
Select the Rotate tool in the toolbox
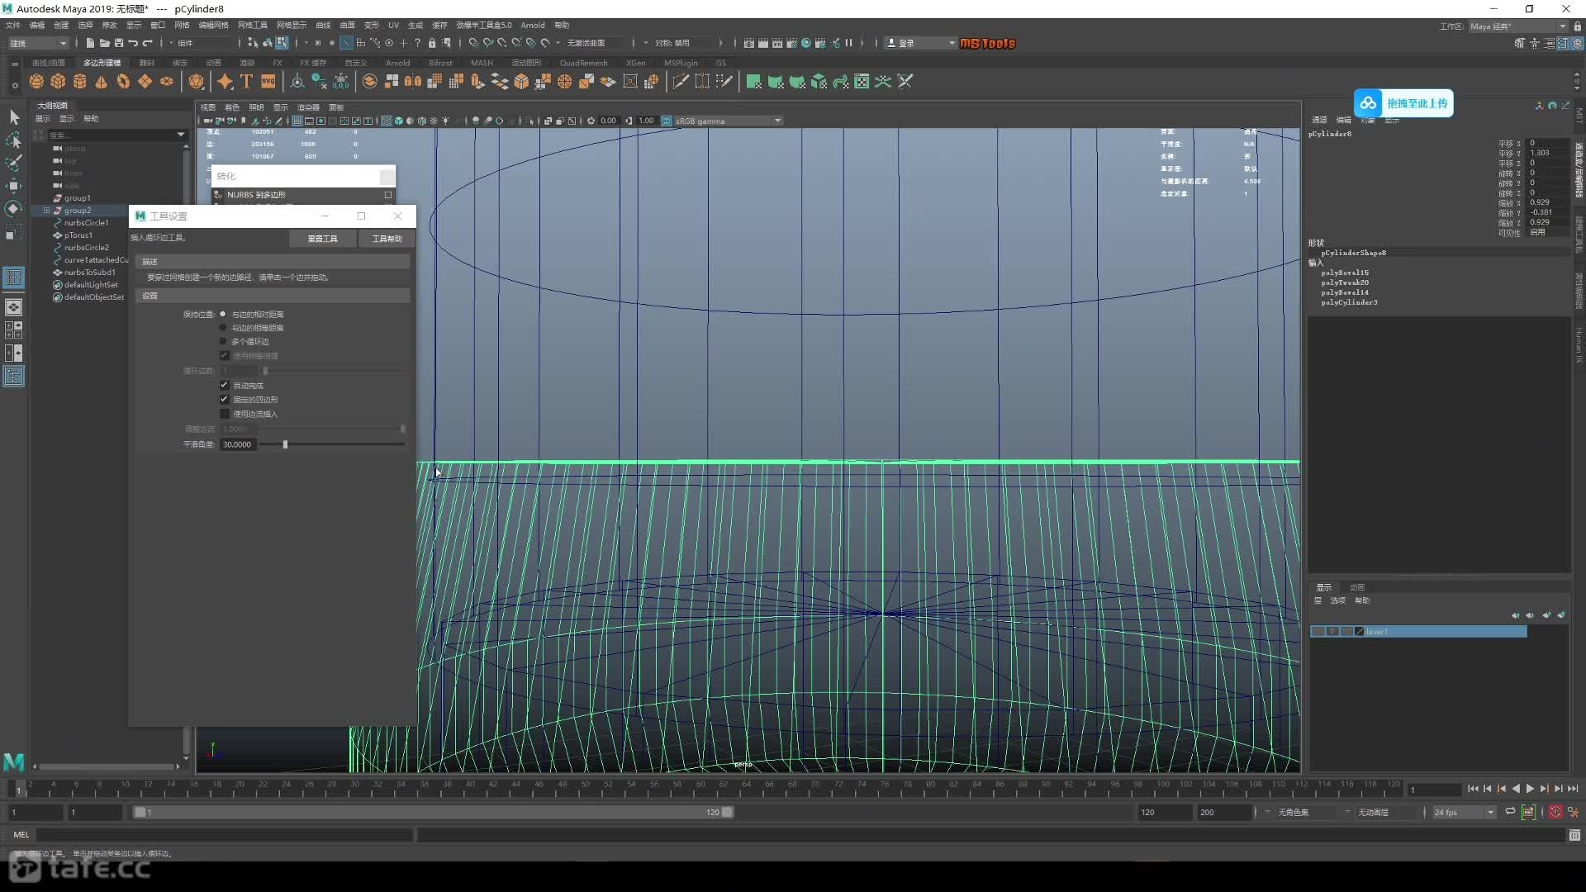pos(14,209)
